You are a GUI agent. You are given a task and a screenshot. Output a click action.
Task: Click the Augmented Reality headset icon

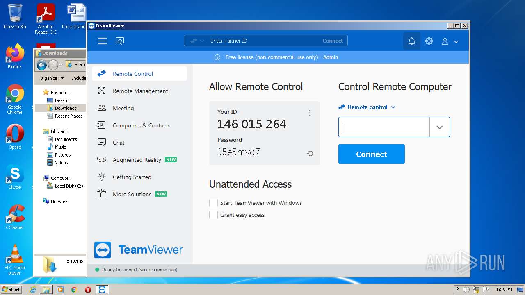coord(102,160)
